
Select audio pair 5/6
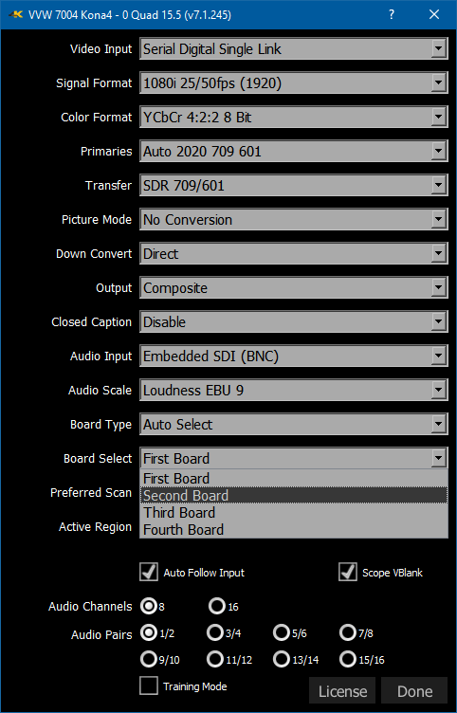click(x=282, y=632)
